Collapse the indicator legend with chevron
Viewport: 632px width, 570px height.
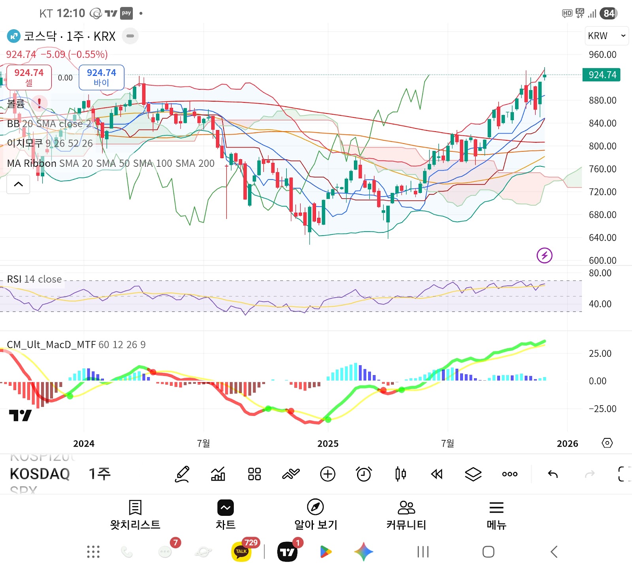pos(18,184)
